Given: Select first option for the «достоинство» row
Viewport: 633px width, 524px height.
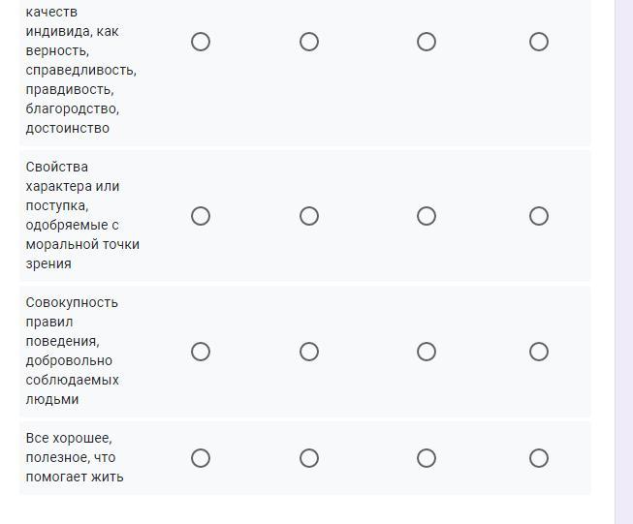Looking at the screenshot, I should [201, 42].
